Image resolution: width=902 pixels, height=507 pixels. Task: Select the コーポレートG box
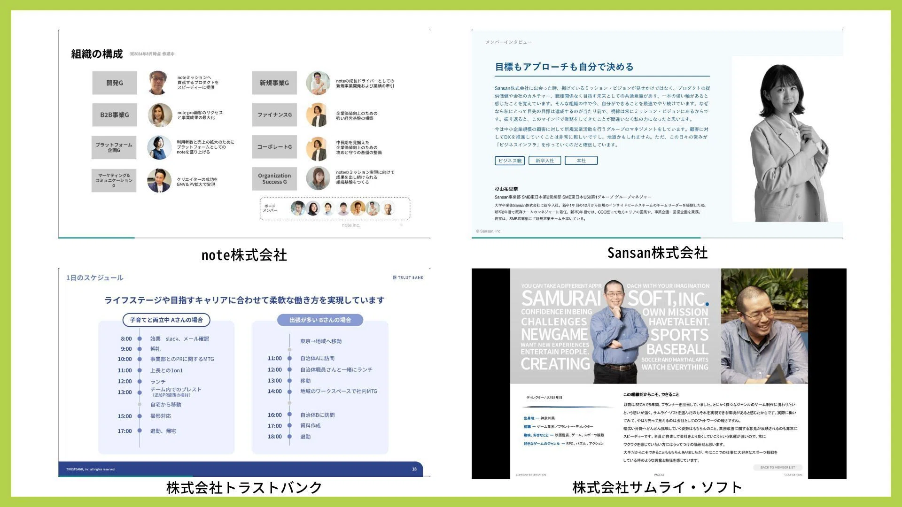tap(274, 147)
